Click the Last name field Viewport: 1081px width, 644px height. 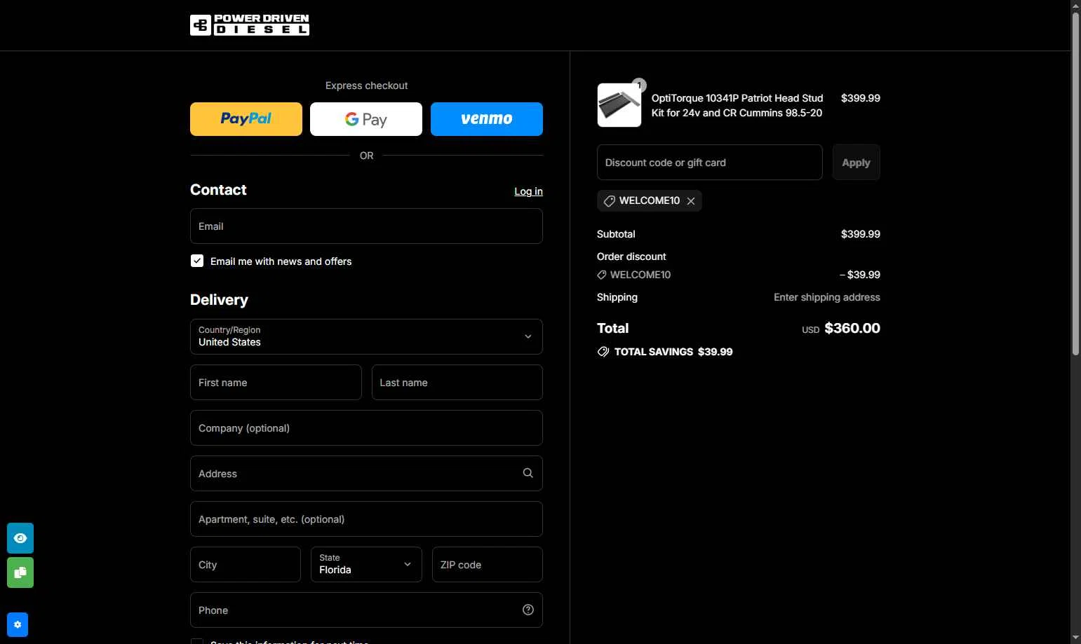coord(457,383)
